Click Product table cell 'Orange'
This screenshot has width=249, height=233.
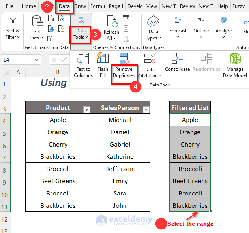pyautogui.click(x=58, y=132)
